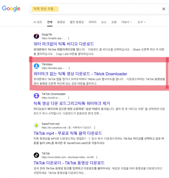Open the 쇼핑 tab
The height and width of the screenshot is (178, 169).
114,22
